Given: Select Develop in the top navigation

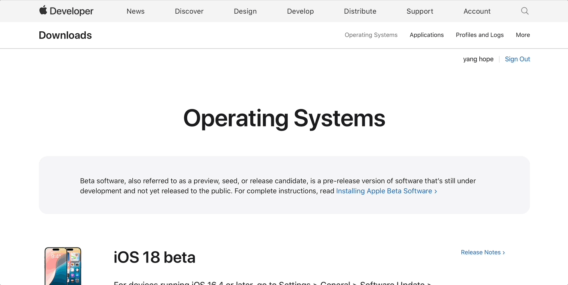Looking at the screenshot, I should [300, 11].
